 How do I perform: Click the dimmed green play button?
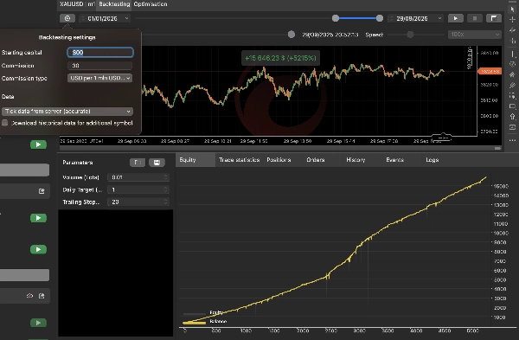coord(38,323)
